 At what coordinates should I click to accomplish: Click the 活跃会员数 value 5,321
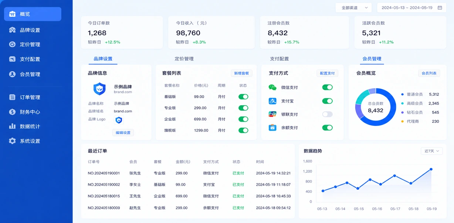(372, 33)
